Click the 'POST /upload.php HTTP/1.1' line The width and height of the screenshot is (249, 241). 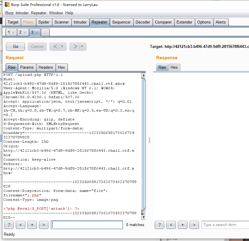pyautogui.click(x=33, y=75)
